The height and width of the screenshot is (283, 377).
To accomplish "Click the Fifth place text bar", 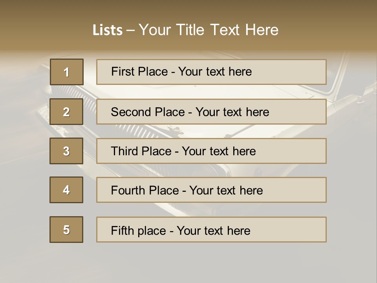I will coord(211,230).
